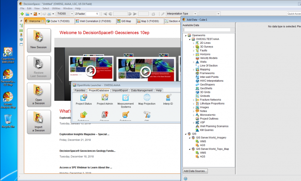Open Interp ID in OpenWorks Launcher
The width and height of the screenshot is (301, 181).
tap(168, 100)
